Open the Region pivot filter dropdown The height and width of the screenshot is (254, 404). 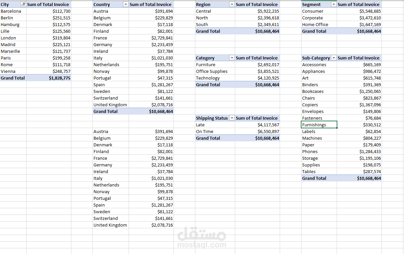click(x=232, y=4)
